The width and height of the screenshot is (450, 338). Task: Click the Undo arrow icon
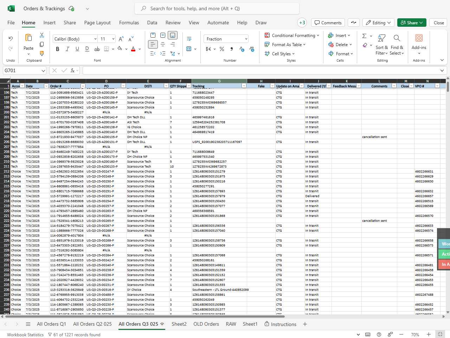click(11, 38)
